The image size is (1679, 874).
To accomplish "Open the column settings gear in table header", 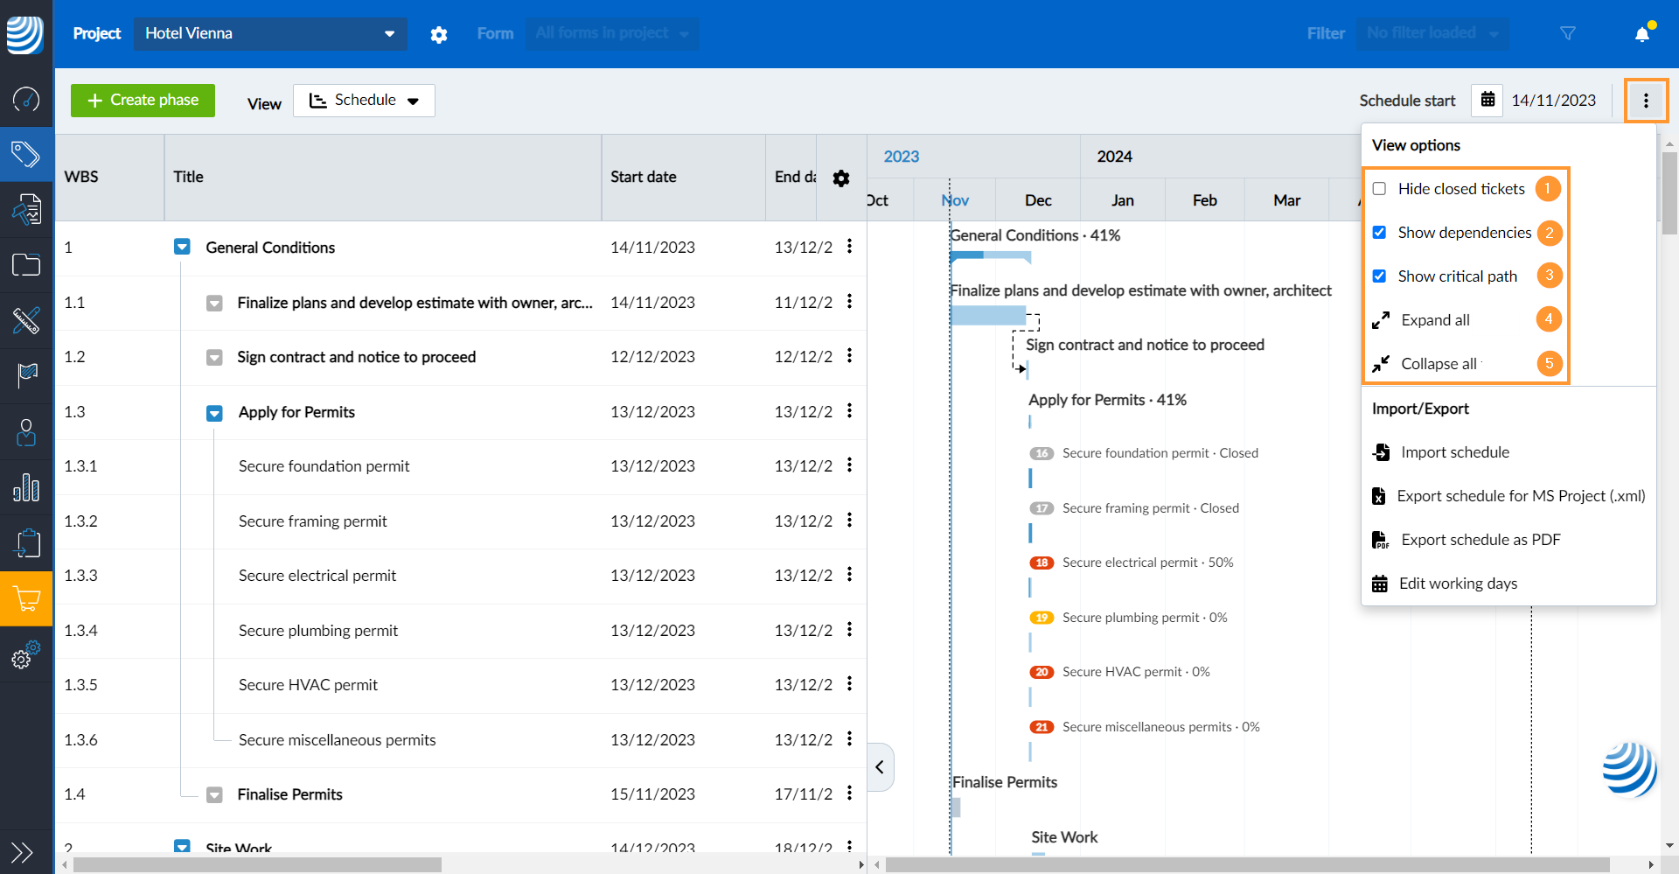I will (841, 178).
